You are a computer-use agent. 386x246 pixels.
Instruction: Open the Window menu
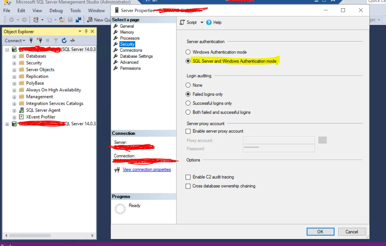pyautogui.click(x=96, y=11)
